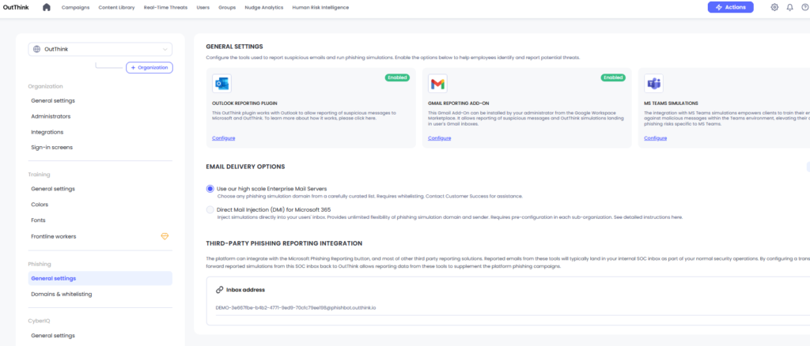
Task: Click the Frontline workers premium diamond icon
Action: click(165, 236)
